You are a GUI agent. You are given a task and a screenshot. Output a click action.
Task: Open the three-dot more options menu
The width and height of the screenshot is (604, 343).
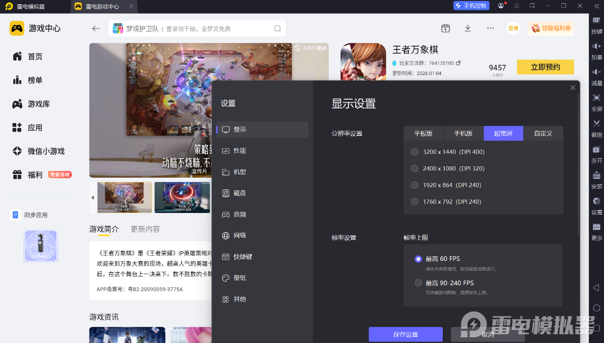[x=490, y=29]
